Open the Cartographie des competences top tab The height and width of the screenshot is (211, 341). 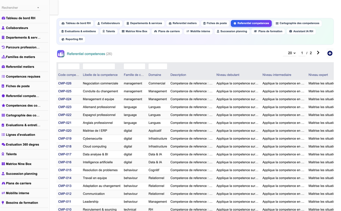click(298, 23)
